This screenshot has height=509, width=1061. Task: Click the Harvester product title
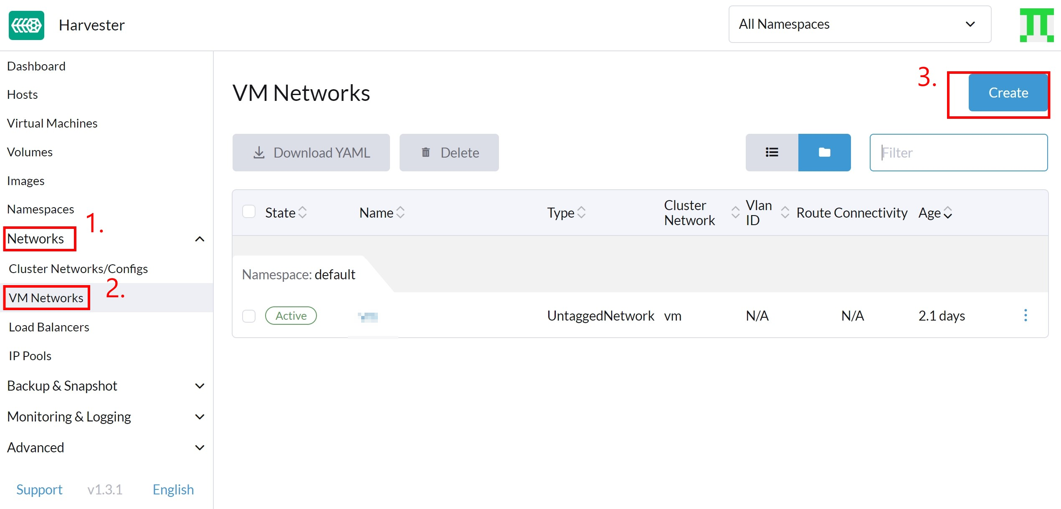(92, 25)
